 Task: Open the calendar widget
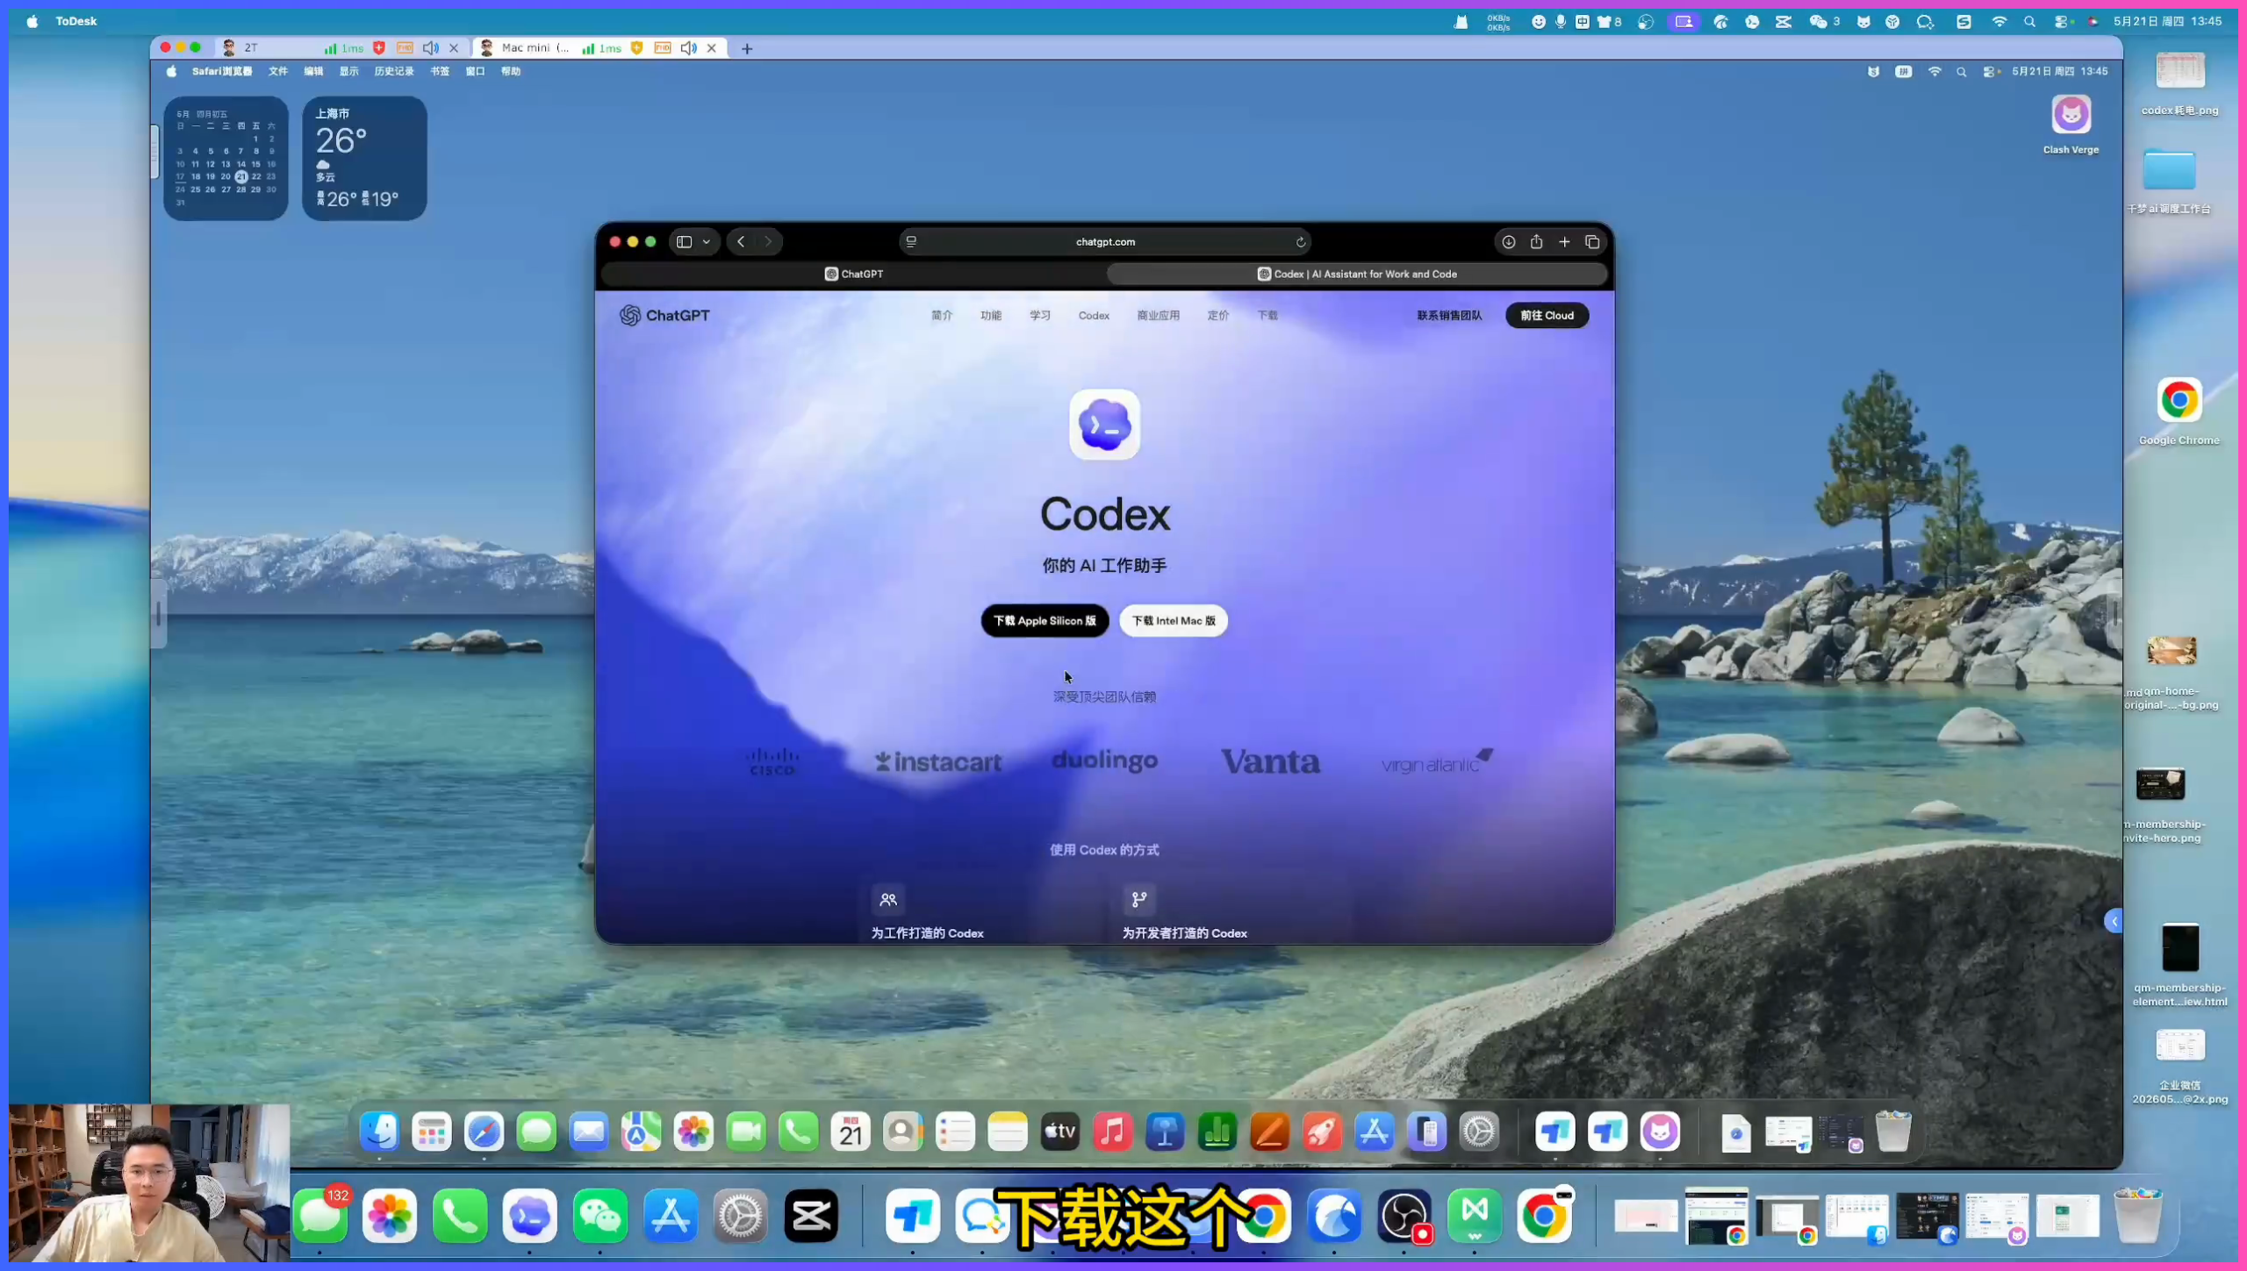pos(226,158)
